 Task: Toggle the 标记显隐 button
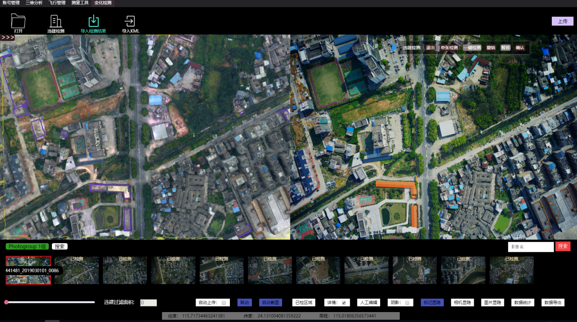pos(432,303)
